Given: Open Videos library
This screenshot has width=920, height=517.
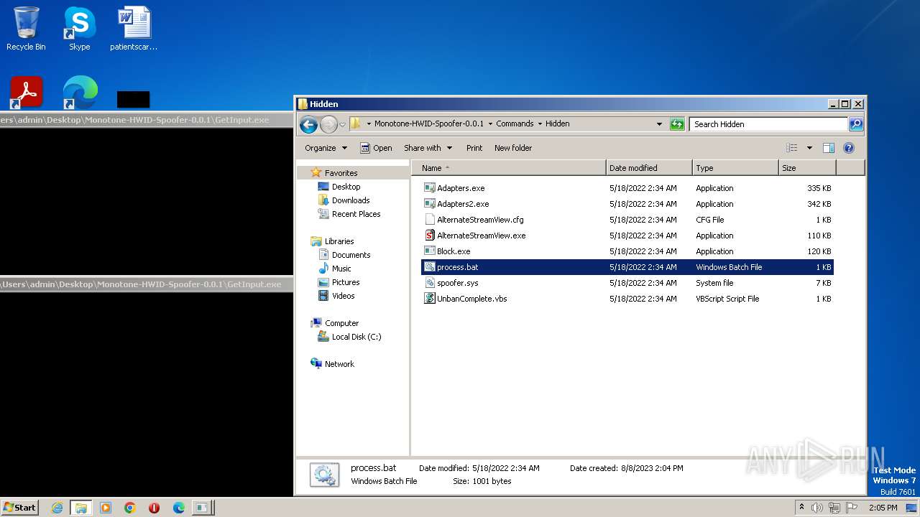Looking at the screenshot, I should pyautogui.click(x=343, y=296).
